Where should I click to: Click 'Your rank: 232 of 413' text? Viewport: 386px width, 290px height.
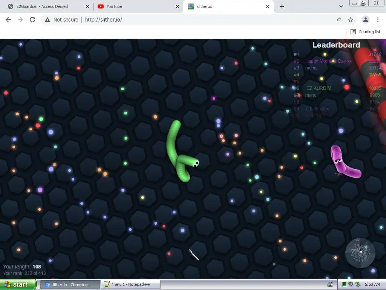point(25,273)
